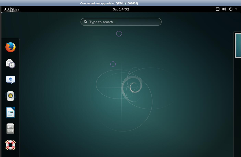The width and height of the screenshot is (241, 157).
Task: Click the Activities button
Action: (12, 9)
